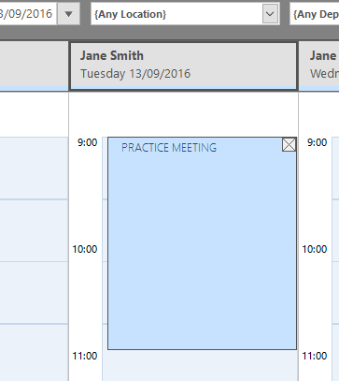Open the PRACTICE MEETING appointment block
The width and height of the screenshot is (339, 381).
pyautogui.click(x=202, y=243)
